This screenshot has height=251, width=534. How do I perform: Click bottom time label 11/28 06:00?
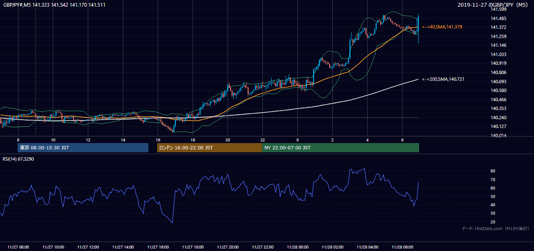pyautogui.click(x=402, y=247)
